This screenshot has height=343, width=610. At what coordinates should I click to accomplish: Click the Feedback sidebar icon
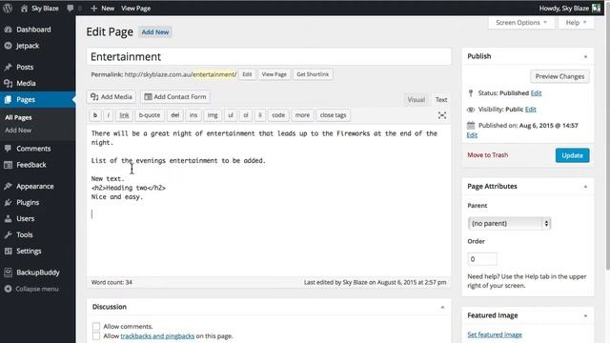[x=9, y=165]
